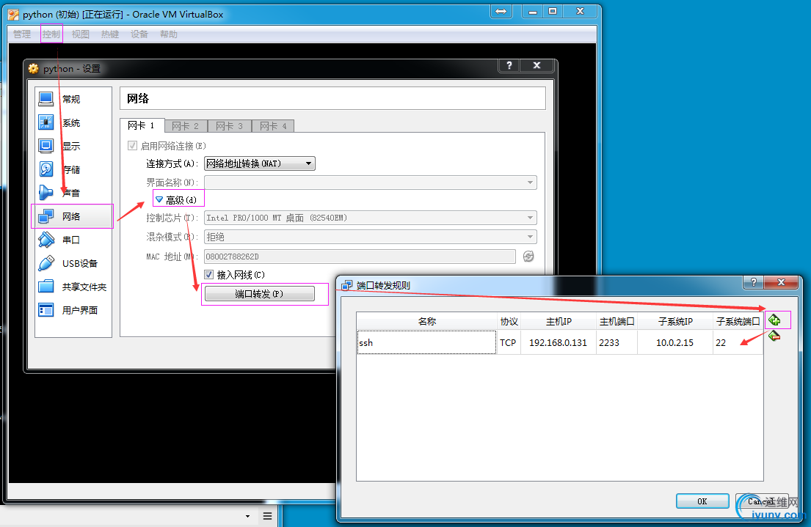Open the 热键 menu

[110, 34]
